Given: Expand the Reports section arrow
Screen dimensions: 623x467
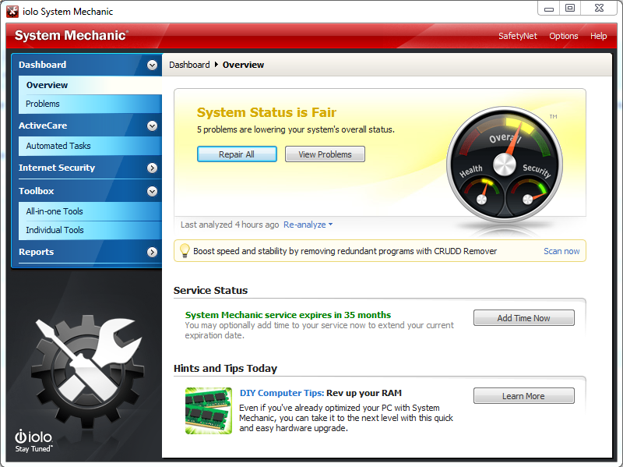Looking at the screenshot, I should (x=152, y=252).
